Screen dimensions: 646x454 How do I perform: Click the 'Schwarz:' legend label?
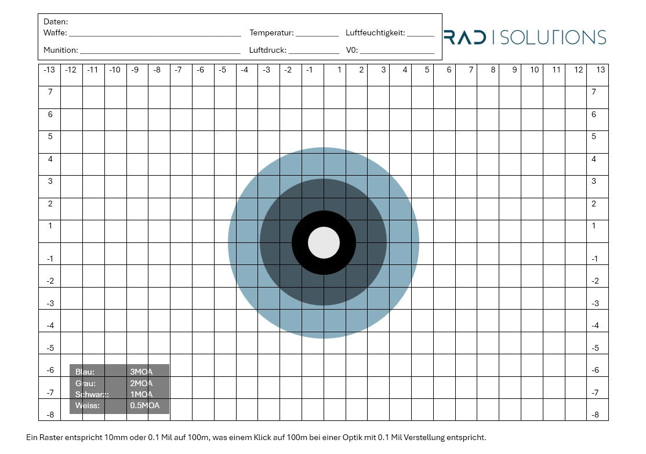pyautogui.click(x=92, y=394)
